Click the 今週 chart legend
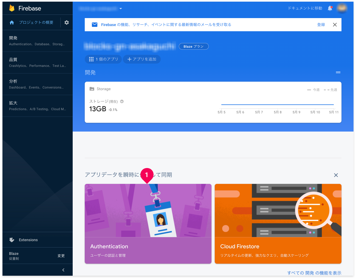This screenshot has height=279, width=356. coord(313,90)
